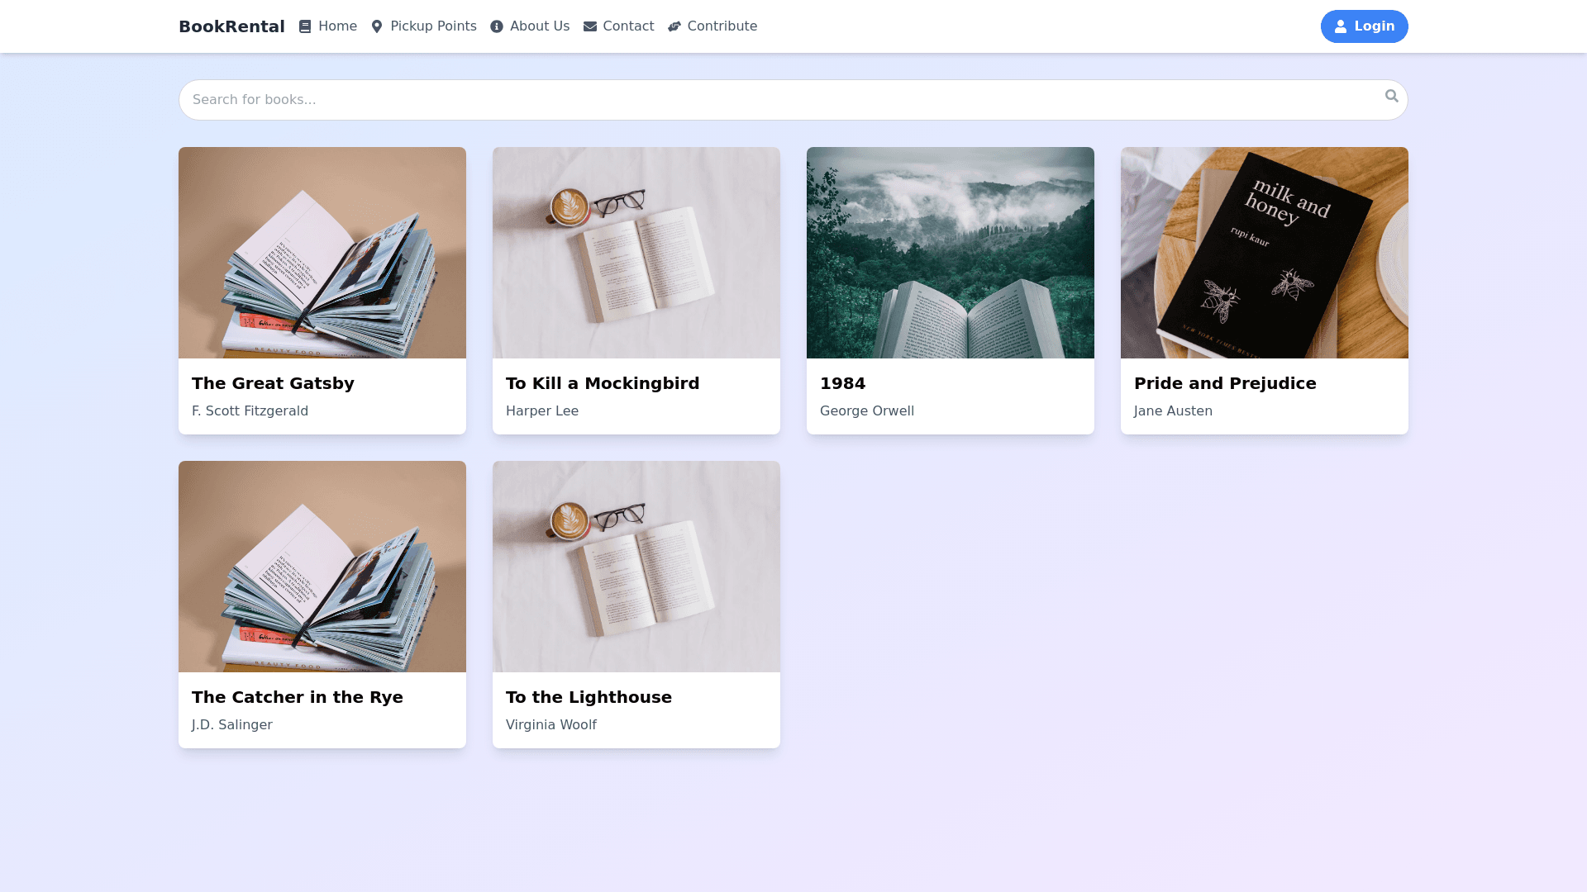1587x892 pixels.
Task: Click the BookRental brand logo text
Action: coord(231,26)
